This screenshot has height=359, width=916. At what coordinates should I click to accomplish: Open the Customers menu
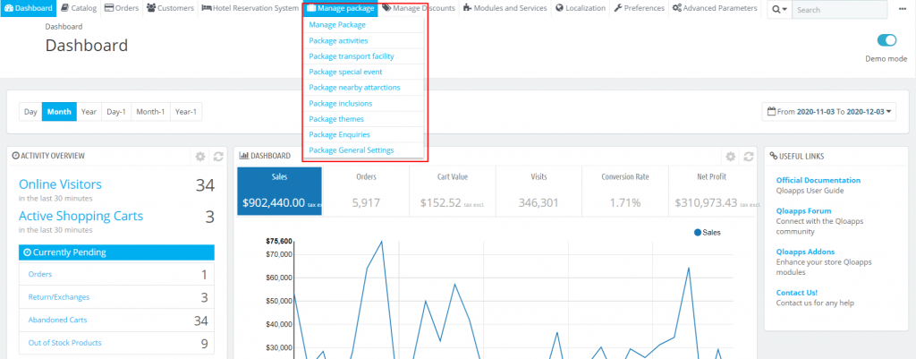click(170, 8)
